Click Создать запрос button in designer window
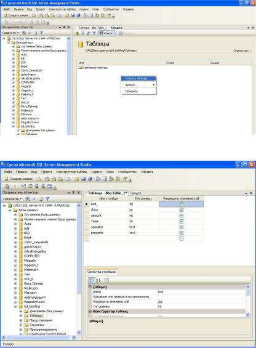This screenshot has height=348, width=256. point(18,179)
